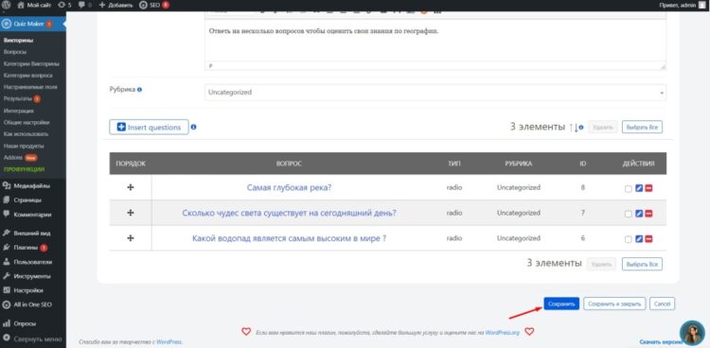Click the Рубрика info icon
Screen dimensions: 710x348
point(139,90)
